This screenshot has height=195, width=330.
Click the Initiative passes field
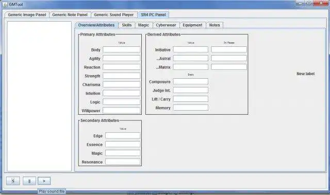tap(229, 49)
